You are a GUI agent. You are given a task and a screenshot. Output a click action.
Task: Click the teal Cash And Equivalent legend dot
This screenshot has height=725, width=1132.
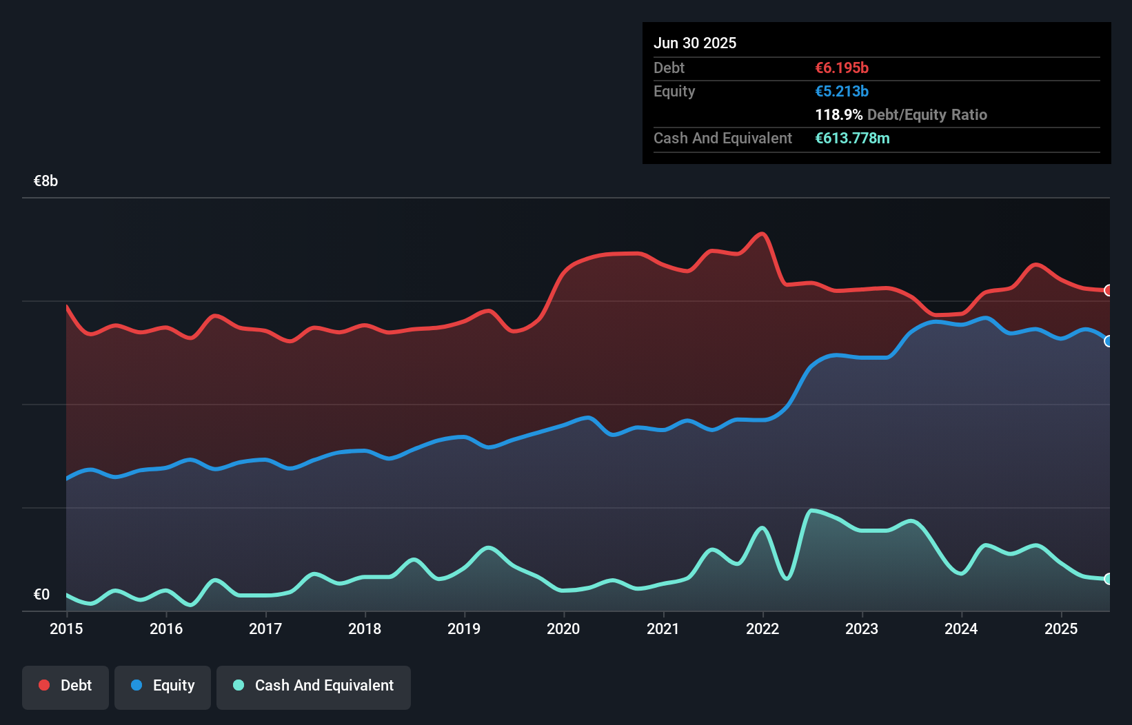[x=237, y=685]
